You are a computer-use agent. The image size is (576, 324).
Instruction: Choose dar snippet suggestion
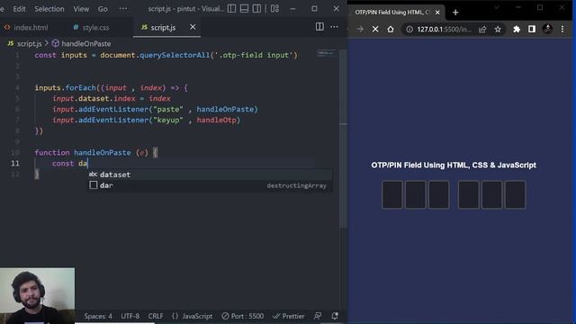coord(210,185)
